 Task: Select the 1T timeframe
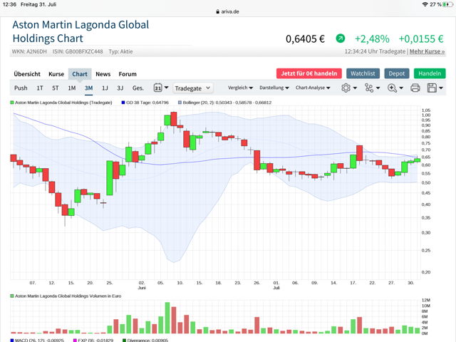tap(40, 88)
